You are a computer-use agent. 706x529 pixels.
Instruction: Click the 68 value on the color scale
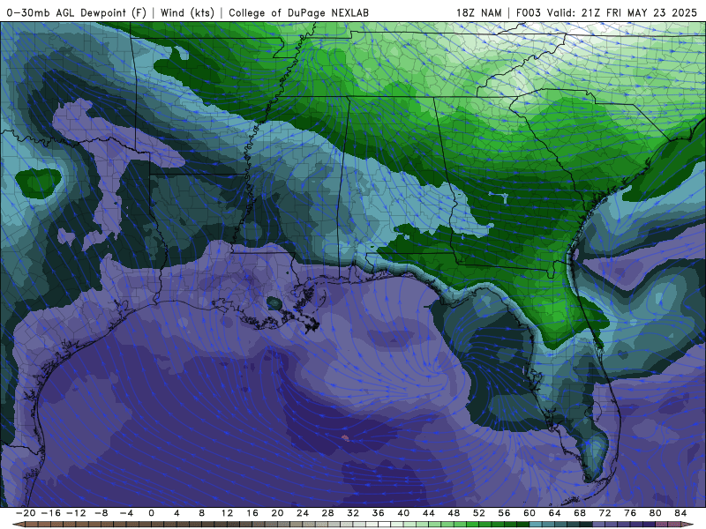coord(580,513)
